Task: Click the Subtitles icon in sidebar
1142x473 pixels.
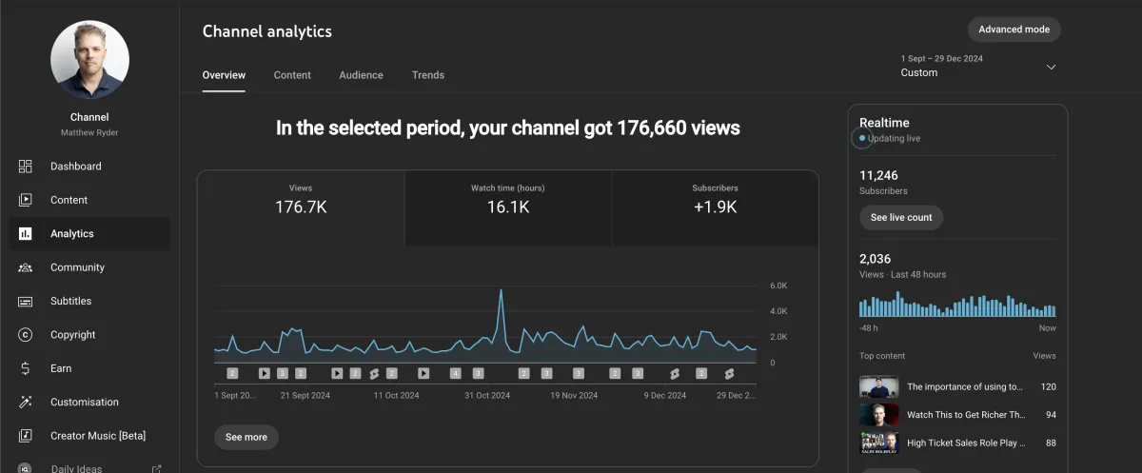Action: tap(26, 302)
